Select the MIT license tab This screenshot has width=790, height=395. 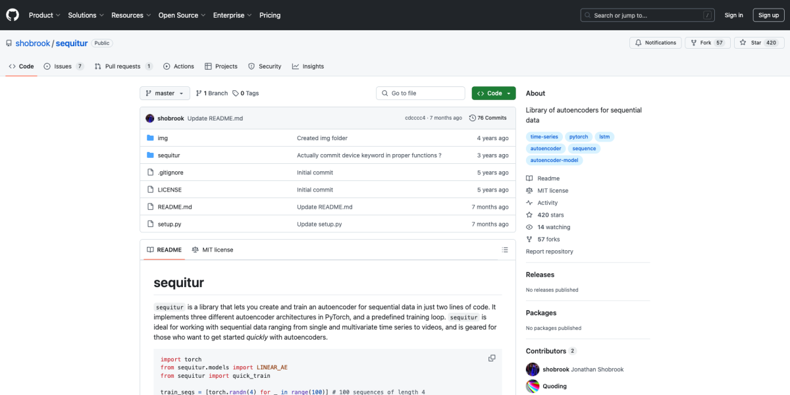212,250
